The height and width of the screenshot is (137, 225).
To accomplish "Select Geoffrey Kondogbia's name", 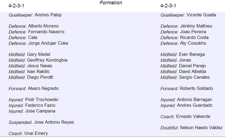I will point(47,60).
